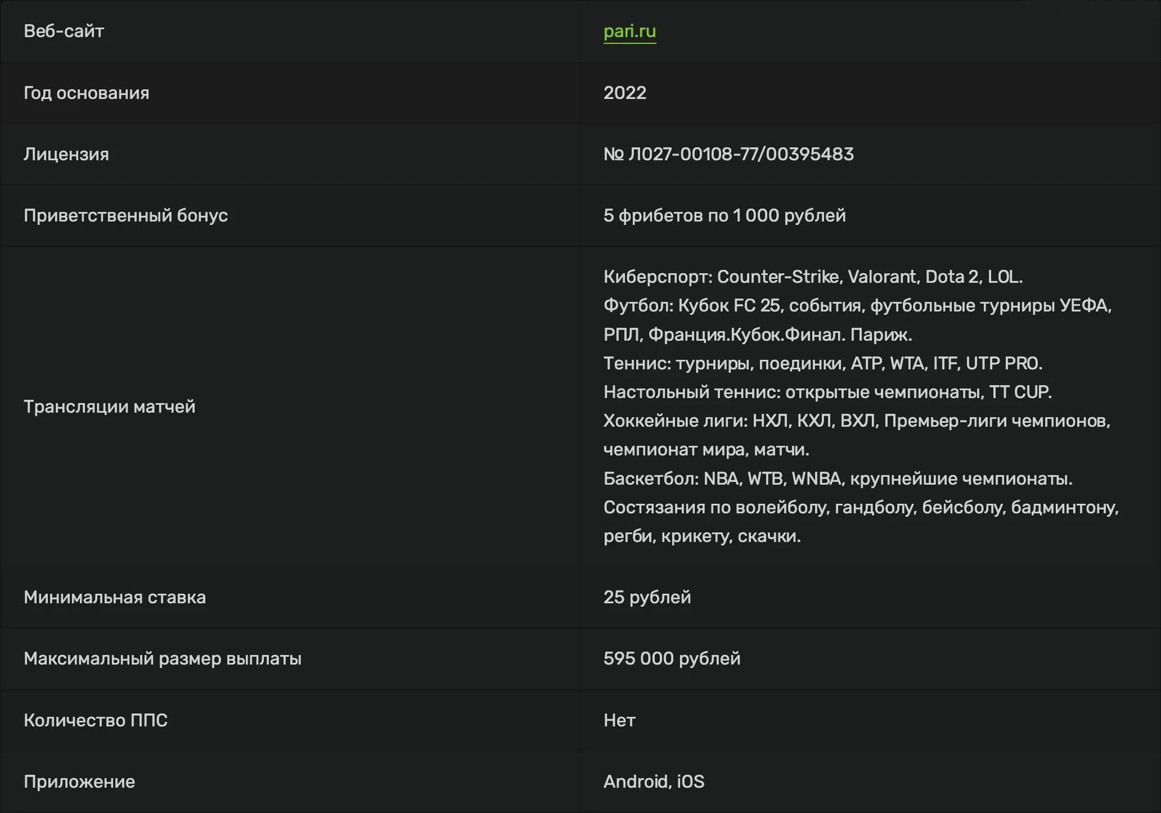This screenshot has width=1161, height=813.
Task: Select the 'Количество ППС' label
Action: tap(96, 720)
